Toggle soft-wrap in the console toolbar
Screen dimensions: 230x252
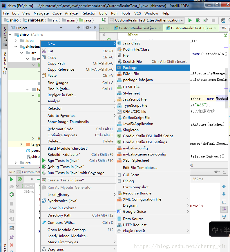click(x=224, y=201)
